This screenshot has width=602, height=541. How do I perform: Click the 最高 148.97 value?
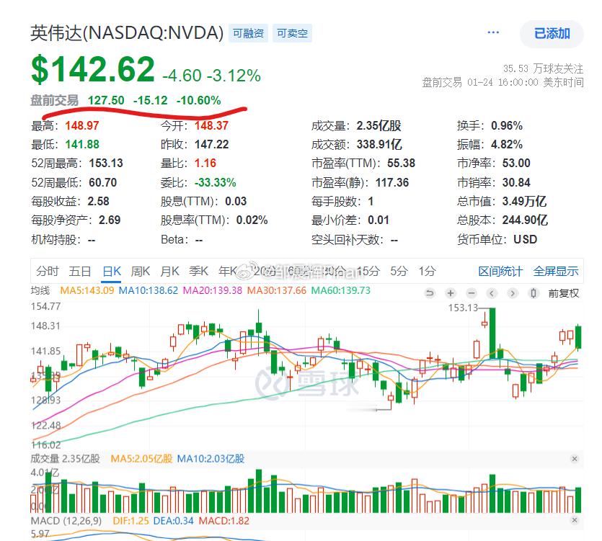81,126
